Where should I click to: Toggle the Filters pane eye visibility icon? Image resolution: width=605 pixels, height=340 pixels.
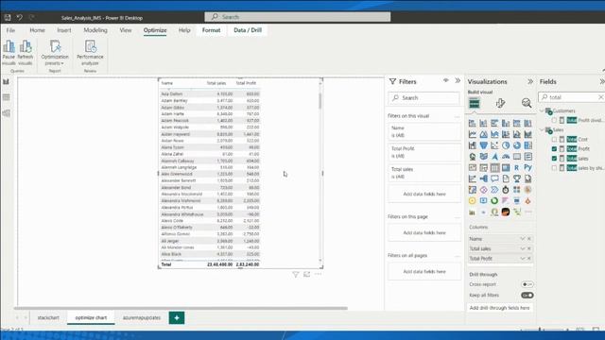tap(445, 81)
